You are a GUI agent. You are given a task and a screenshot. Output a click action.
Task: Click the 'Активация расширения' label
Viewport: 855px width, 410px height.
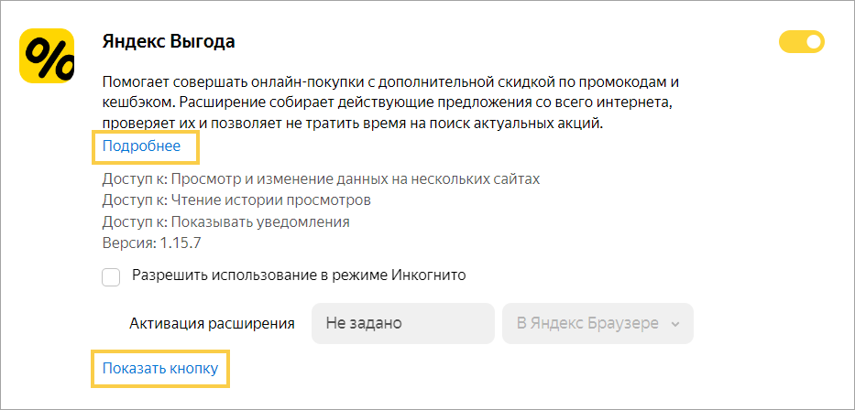point(212,323)
